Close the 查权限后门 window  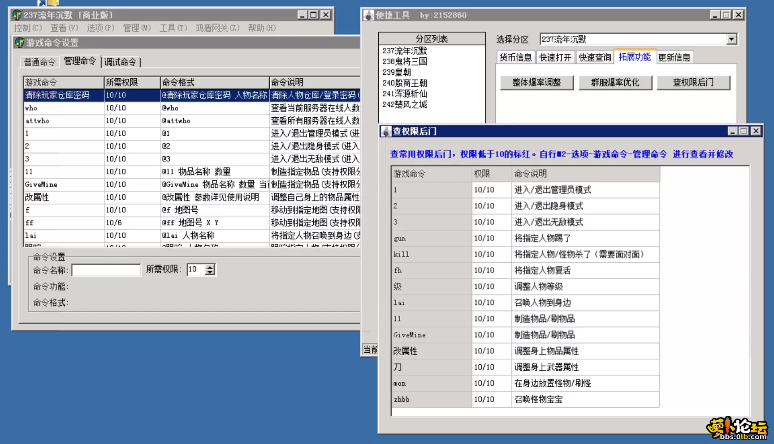point(756,131)
